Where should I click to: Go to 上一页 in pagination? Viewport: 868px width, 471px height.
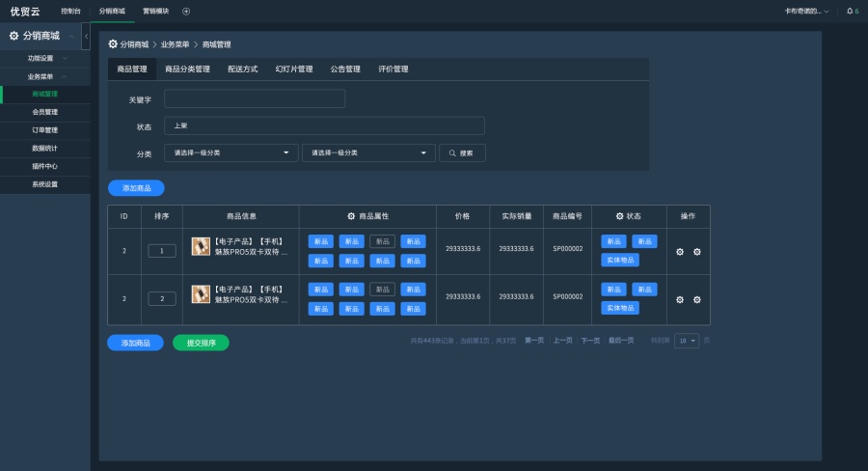click(563, 341)
